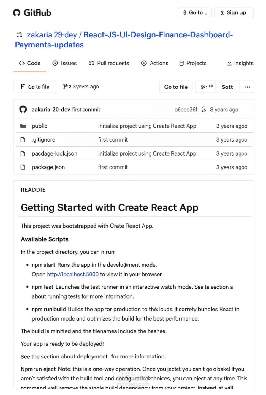Open the .gitignore file
Viewport: 266px width, 395px height.
[x=43, y=140]
